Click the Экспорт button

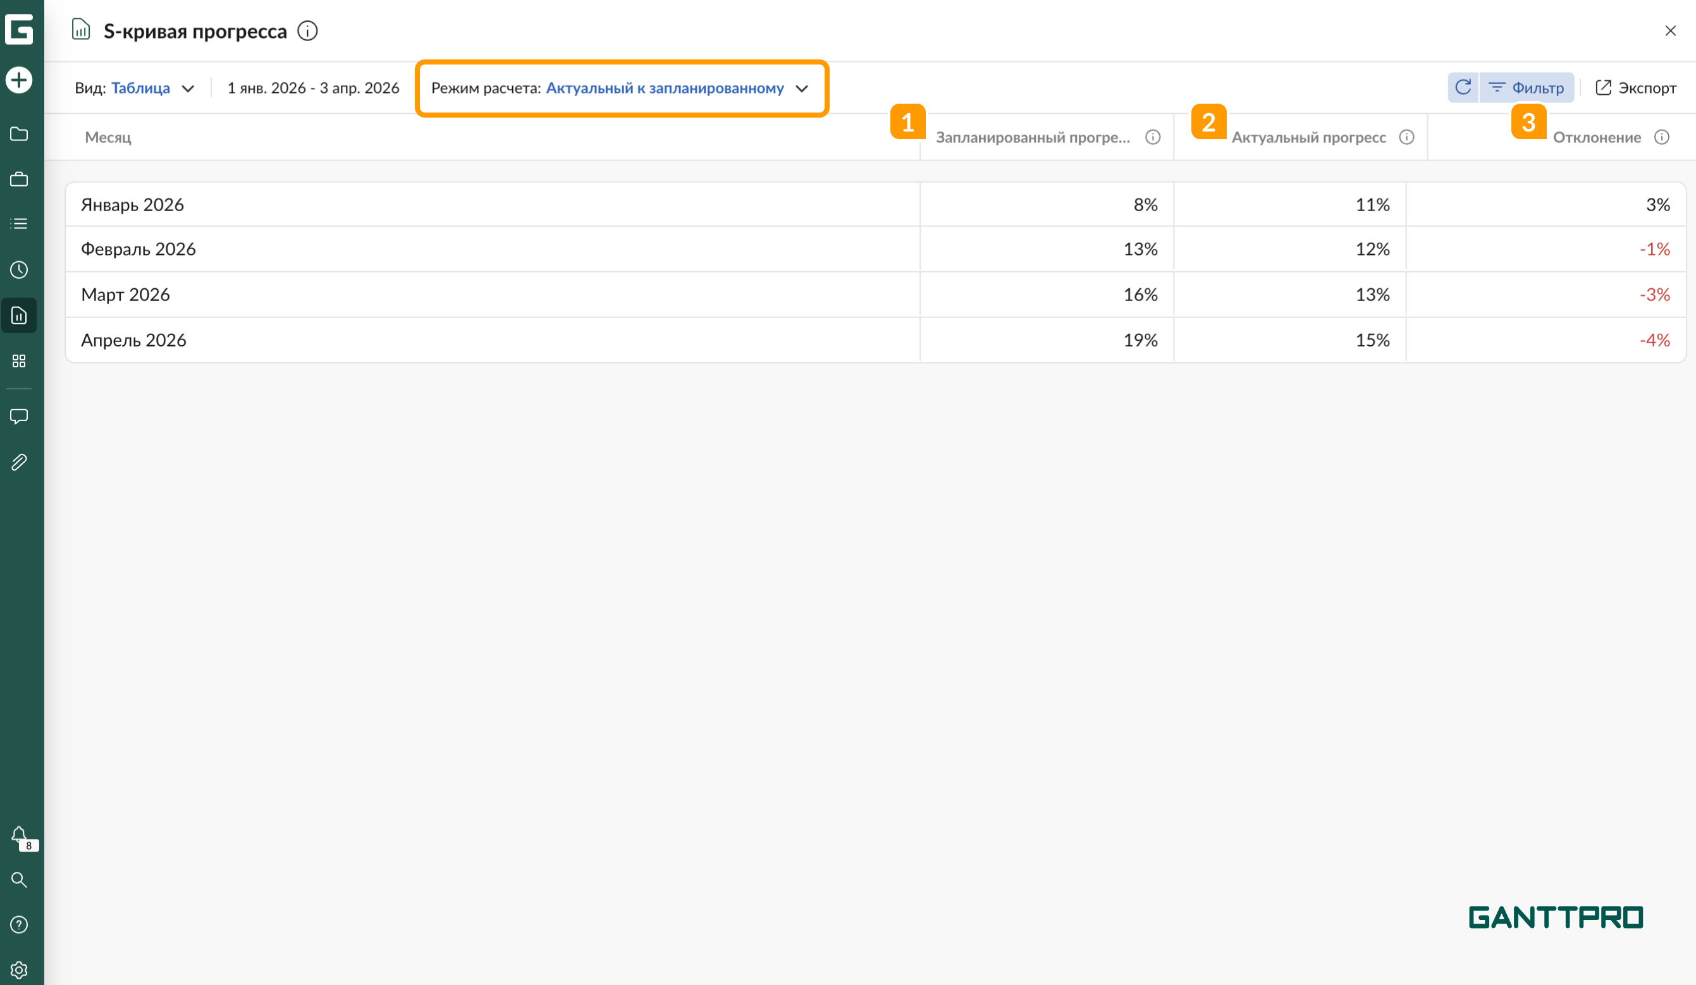click(x=1635, y=88)
